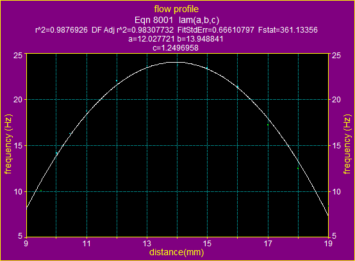This screenshot has width=355, height=261.
Task: Click the right y-axis tick label 10
Action: click(336, 192)
